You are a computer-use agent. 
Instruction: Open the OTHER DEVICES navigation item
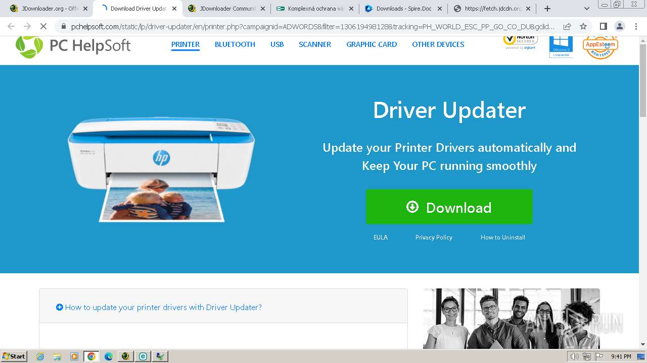438,44
